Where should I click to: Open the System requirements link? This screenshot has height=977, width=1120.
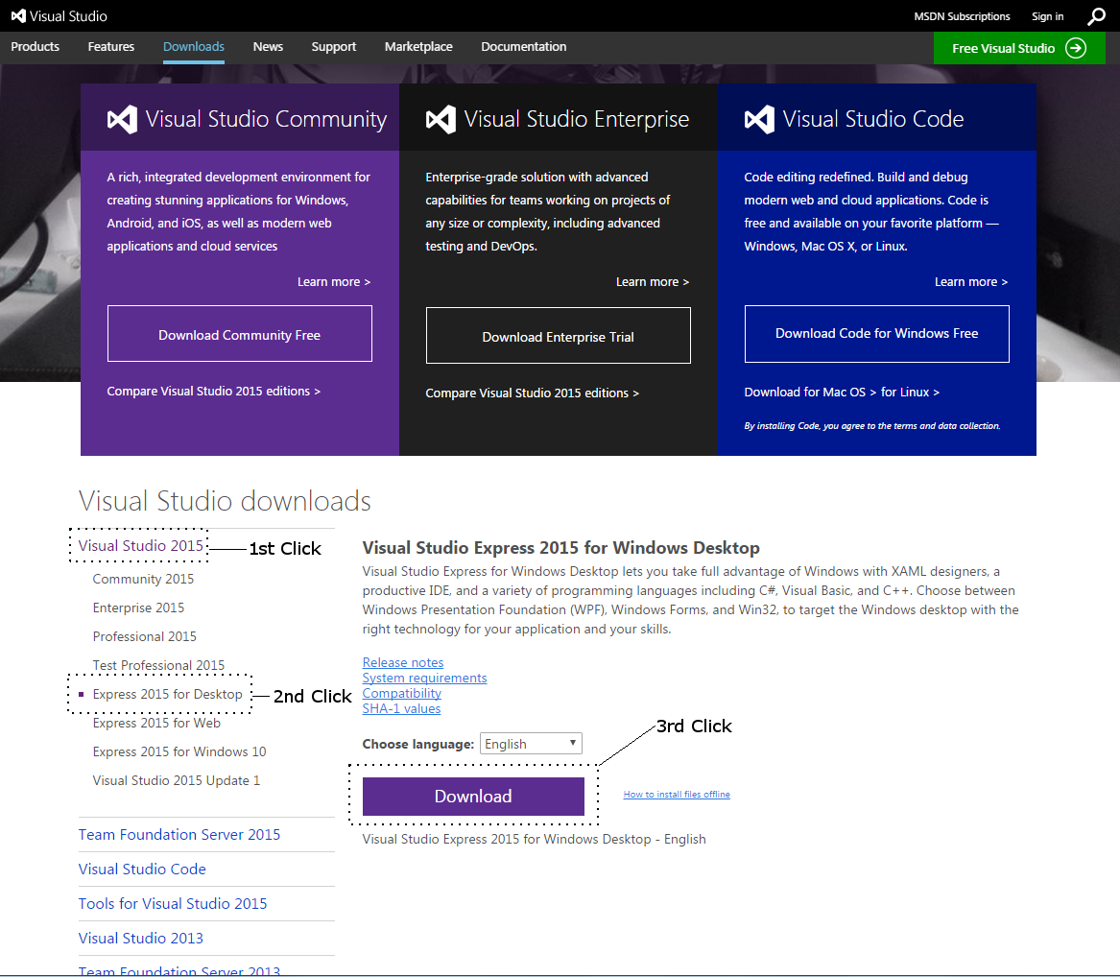[x=424, y=678]
